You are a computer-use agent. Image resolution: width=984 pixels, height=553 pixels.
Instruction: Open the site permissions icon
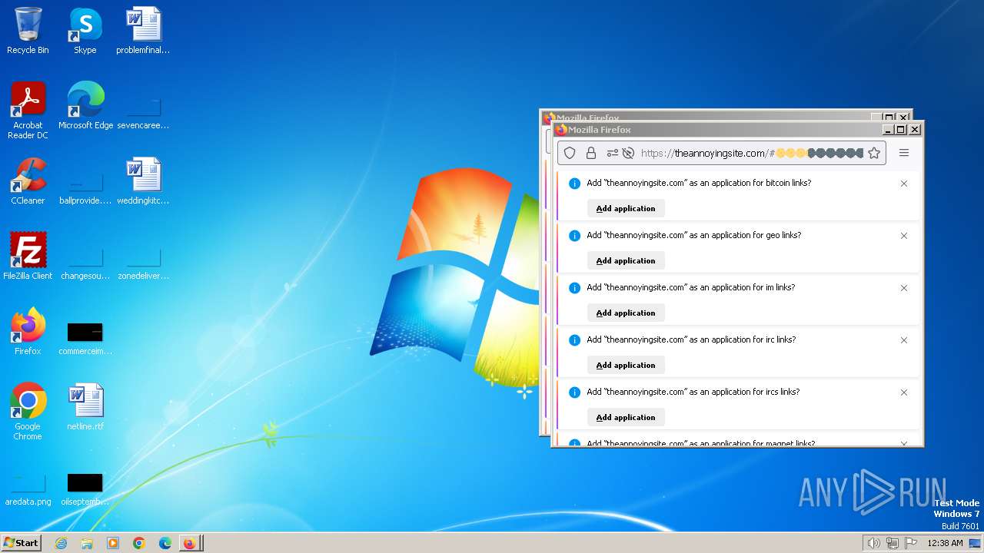(612, 153)
